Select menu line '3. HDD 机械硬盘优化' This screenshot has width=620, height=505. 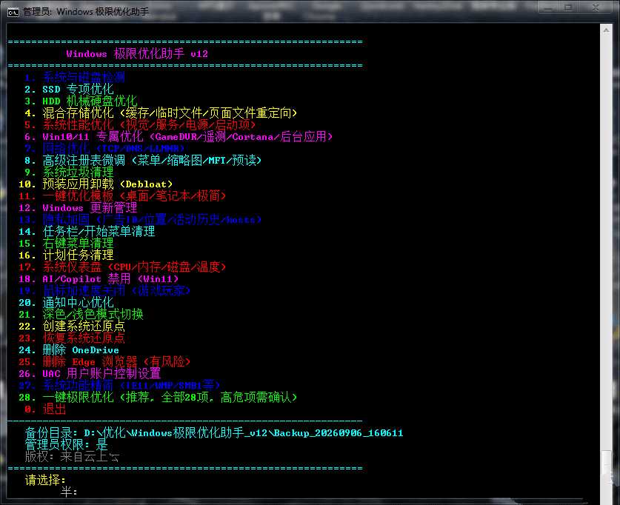pyautogui.click(x=81, y=101)
